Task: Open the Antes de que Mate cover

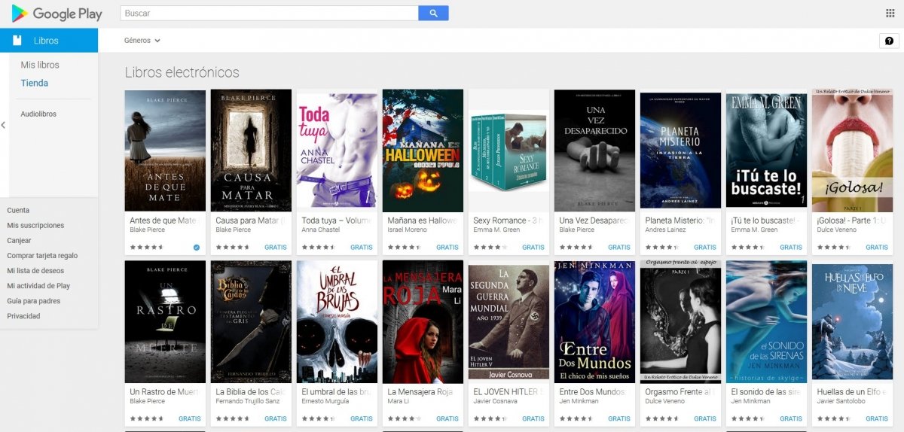Action: point(165,151)
